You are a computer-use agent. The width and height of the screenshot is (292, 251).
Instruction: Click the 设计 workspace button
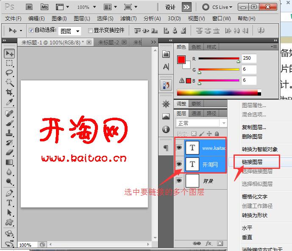pyautogui.click(x=170, y=7)
